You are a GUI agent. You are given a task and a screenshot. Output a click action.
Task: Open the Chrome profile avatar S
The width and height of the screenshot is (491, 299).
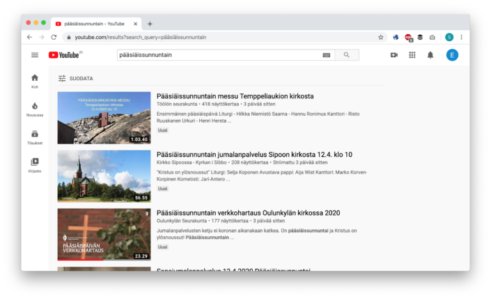[x=449, y=37]
